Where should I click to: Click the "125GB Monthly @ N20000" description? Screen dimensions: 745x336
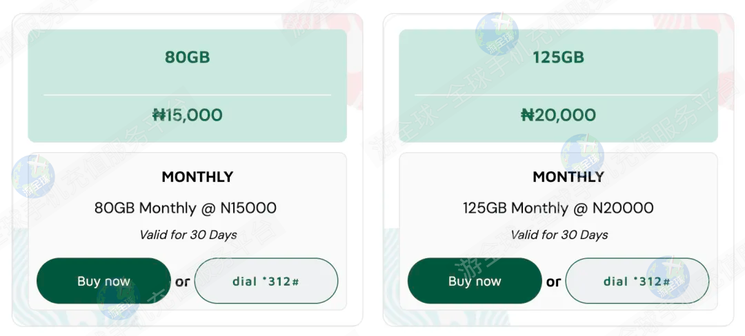coord(558,208)
